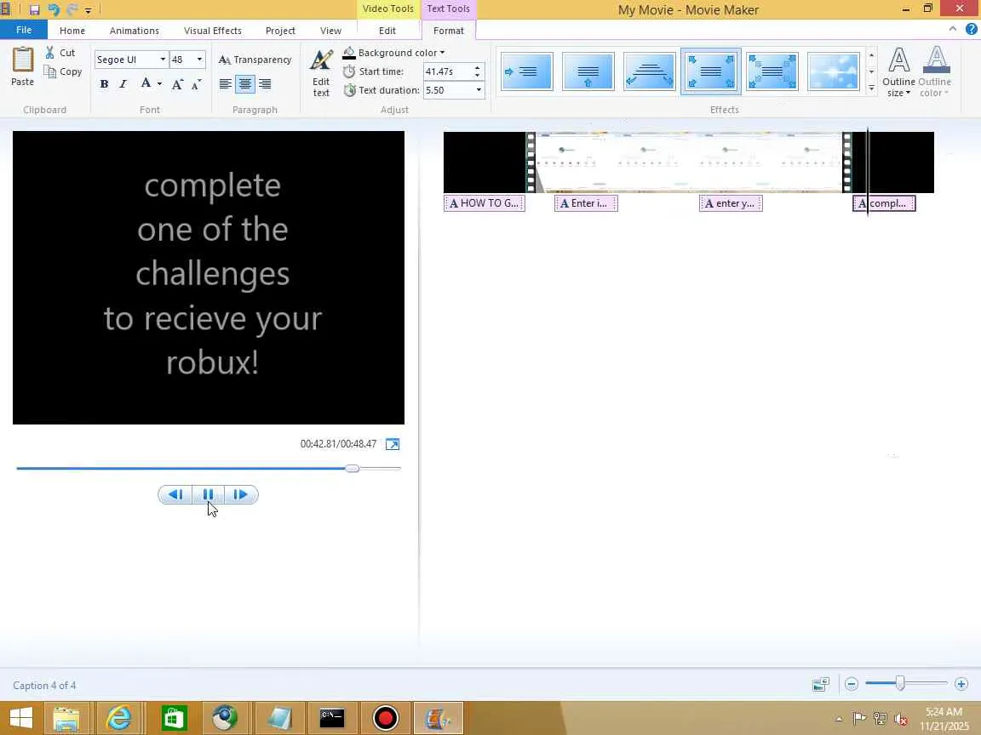The image size is (981, 735).
Task: Cut the selection with the scissors icon
Action: coord(49,53)
